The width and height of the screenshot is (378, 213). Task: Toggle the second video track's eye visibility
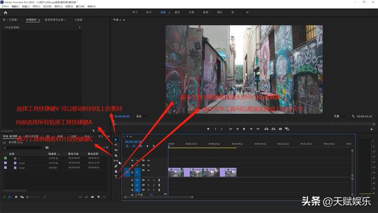148,166
